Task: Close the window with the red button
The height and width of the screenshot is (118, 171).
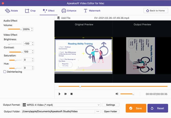Action: 3,3
